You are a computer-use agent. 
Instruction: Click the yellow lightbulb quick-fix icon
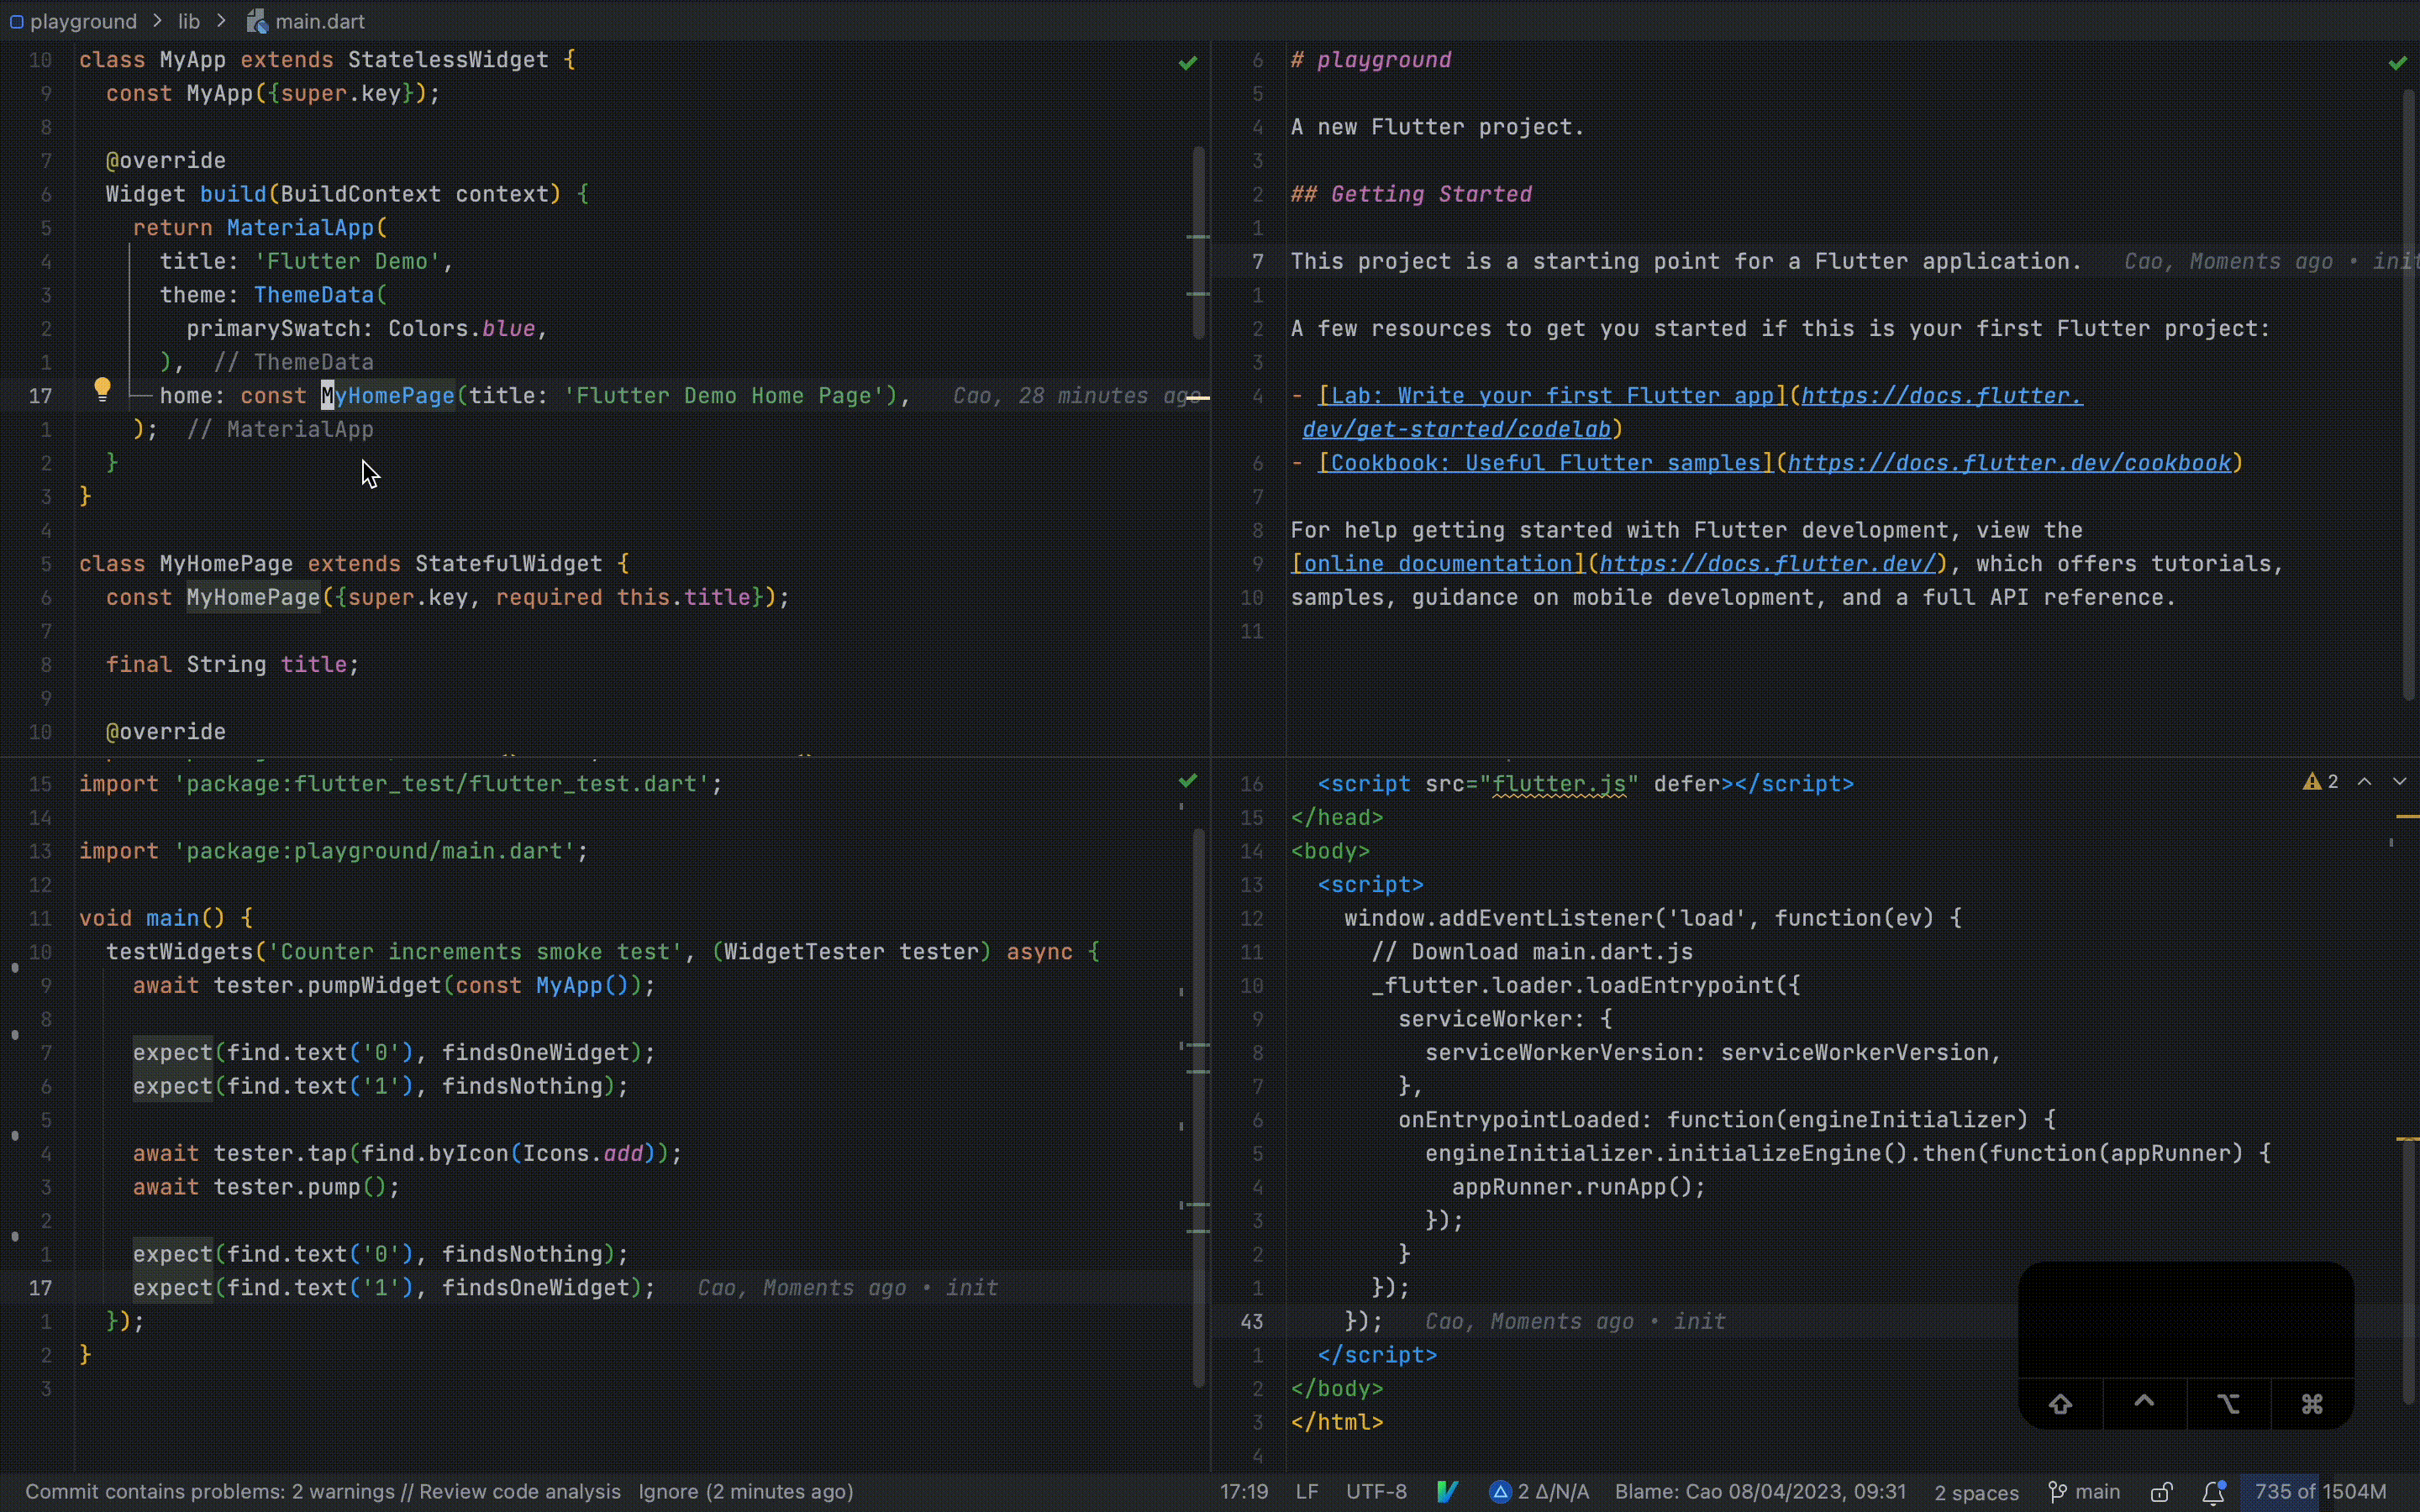pos(102,388)
